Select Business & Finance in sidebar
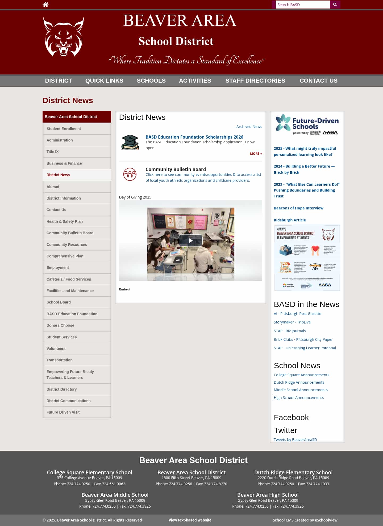 (77, 163)
